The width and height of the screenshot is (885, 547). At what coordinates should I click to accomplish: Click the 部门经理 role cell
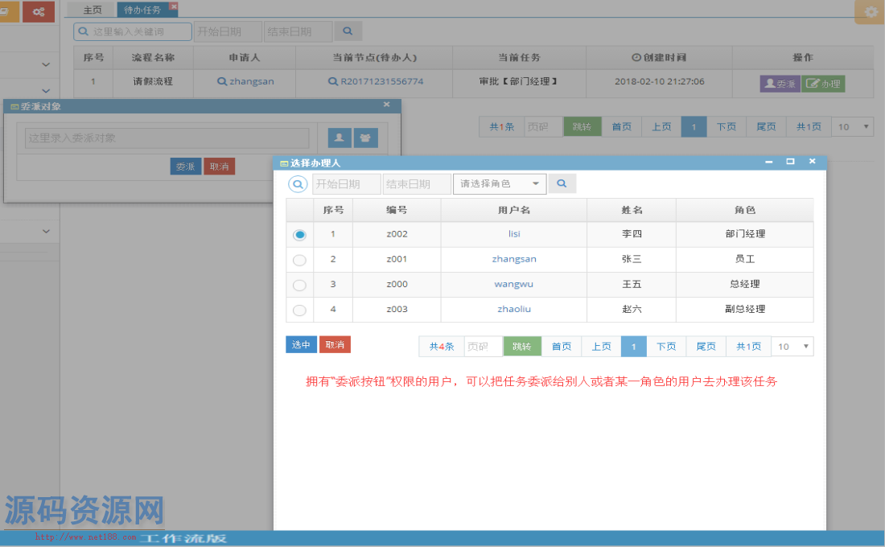(745, 234)
